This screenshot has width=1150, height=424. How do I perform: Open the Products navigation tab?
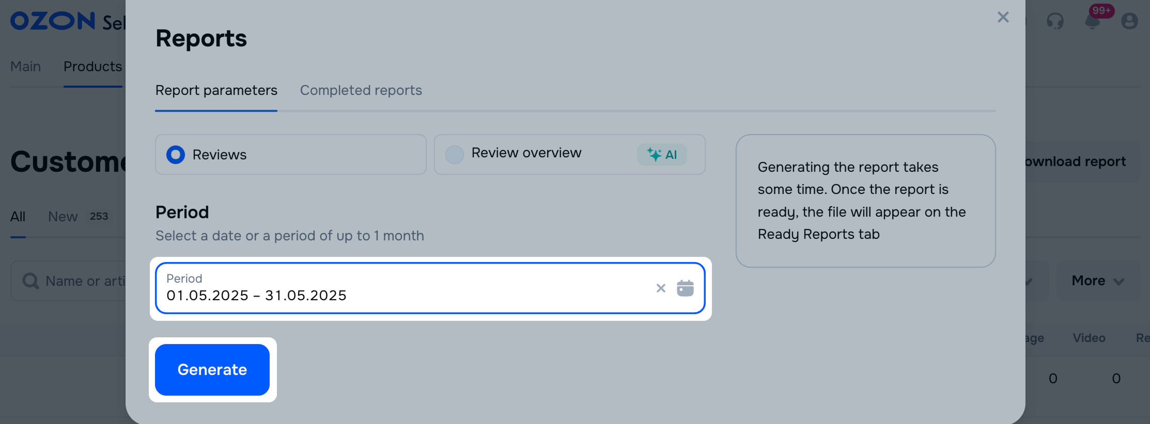(x=92, y=67)
